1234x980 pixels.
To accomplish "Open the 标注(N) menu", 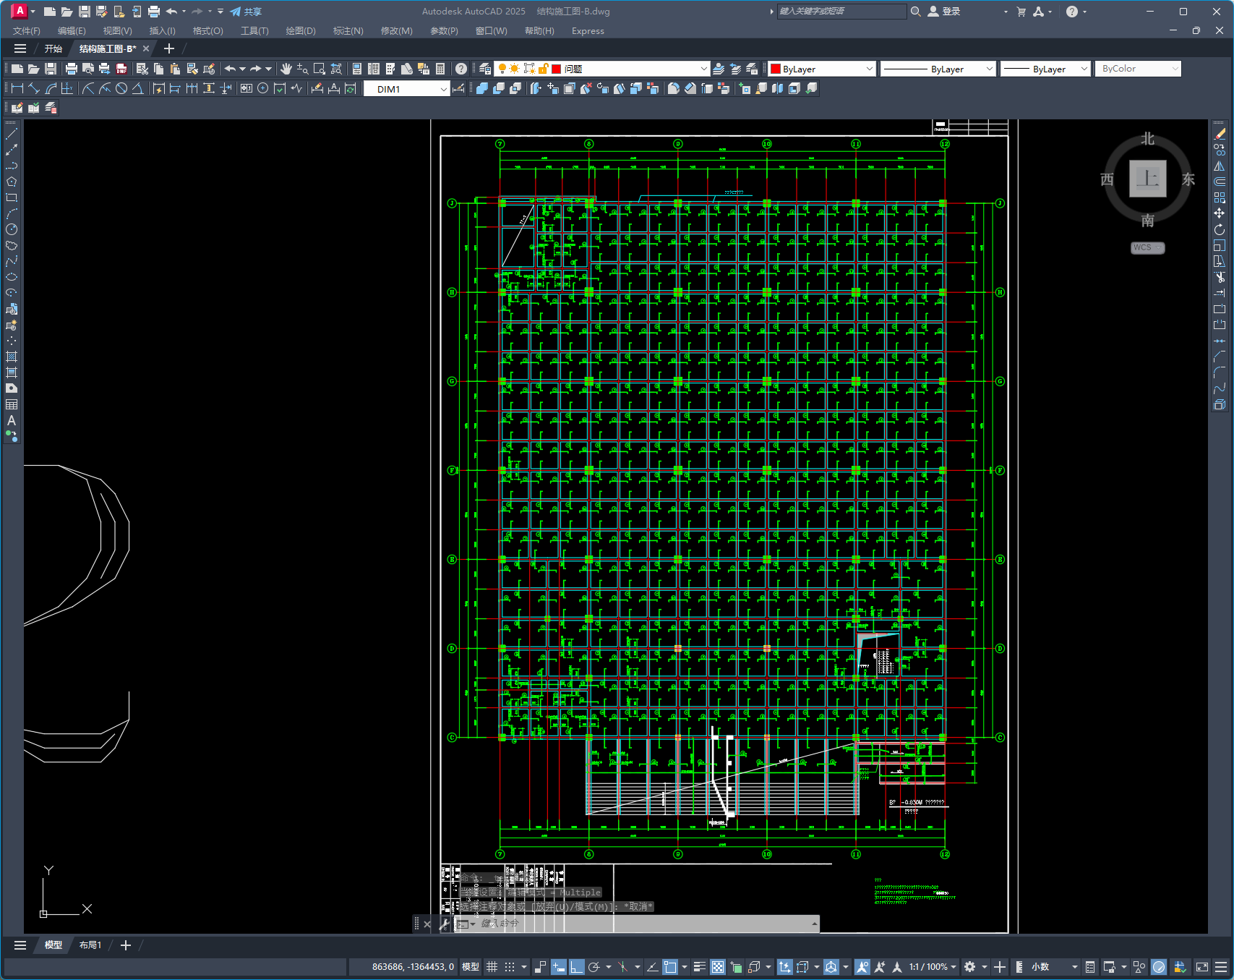I will (348, 31).
